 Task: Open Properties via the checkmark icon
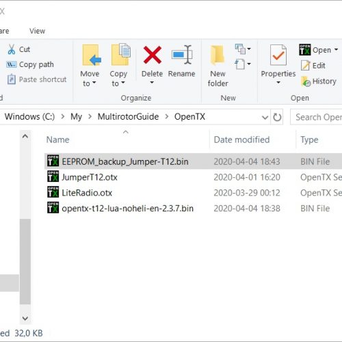coord(278,55)
